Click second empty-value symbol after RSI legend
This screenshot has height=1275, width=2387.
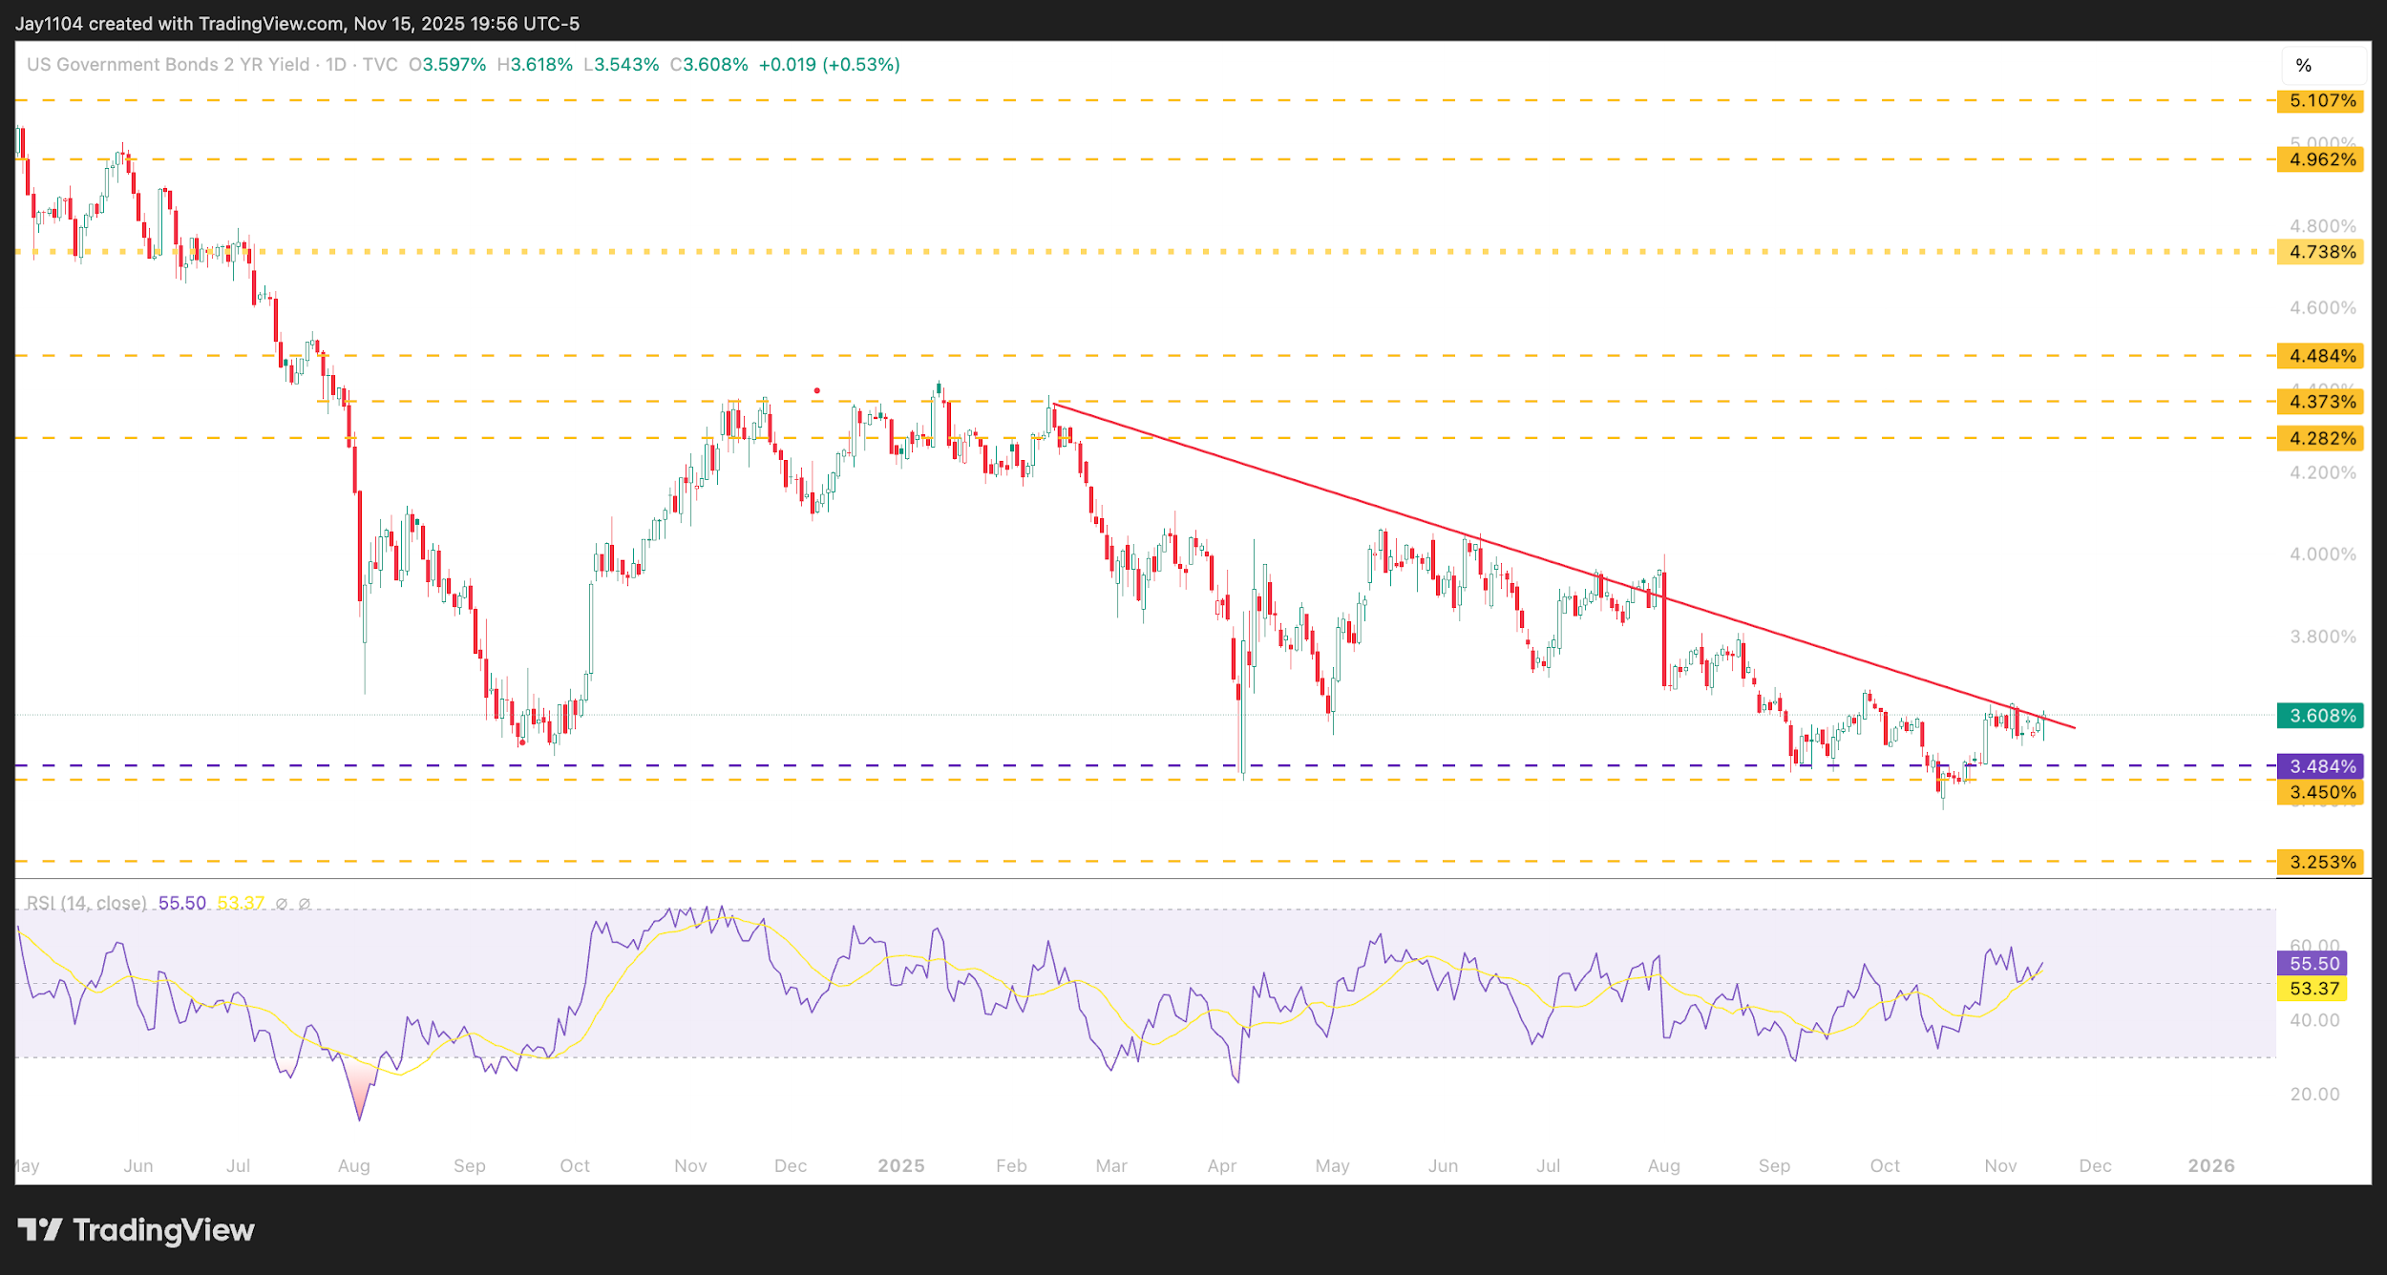point(305,904)
